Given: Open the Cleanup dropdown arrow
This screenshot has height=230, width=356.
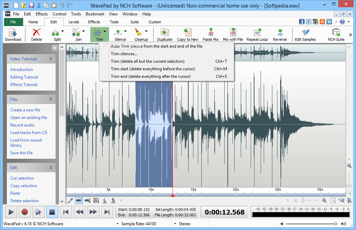Looking at the screenshot, I should (146, 31).
